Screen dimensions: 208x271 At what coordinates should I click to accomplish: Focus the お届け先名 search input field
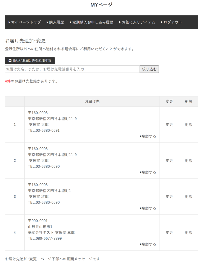(x=72, y=69)
